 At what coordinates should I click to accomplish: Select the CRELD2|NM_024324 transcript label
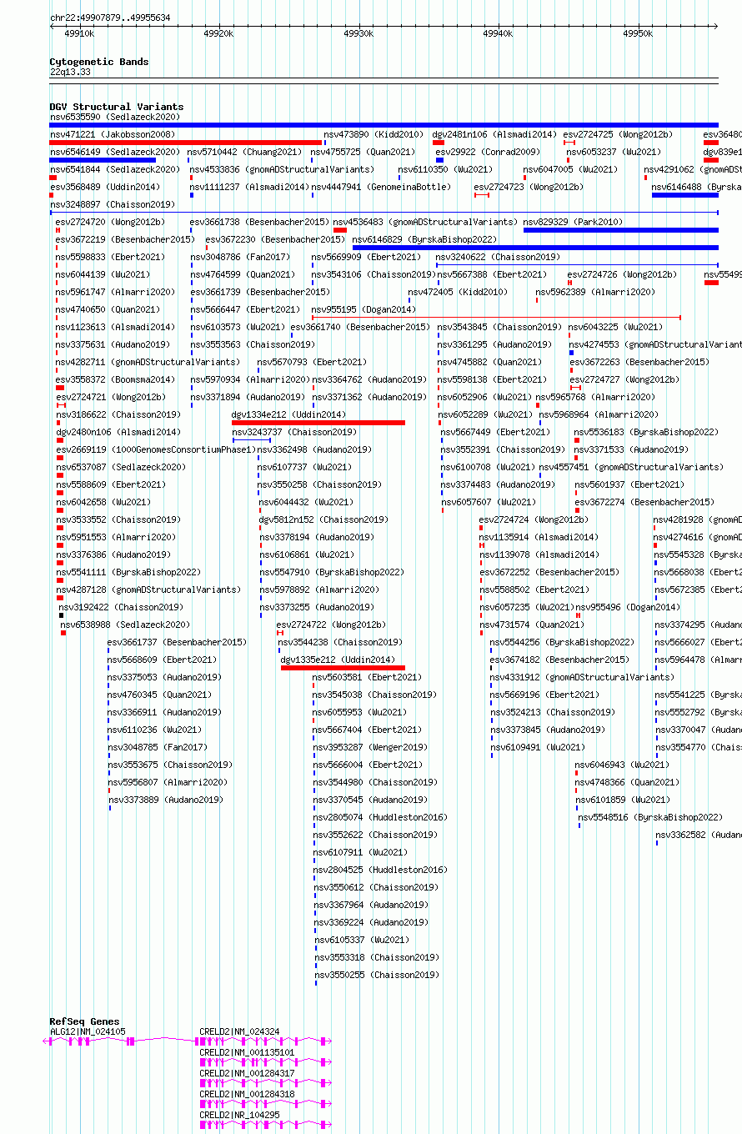point(240,1031)
